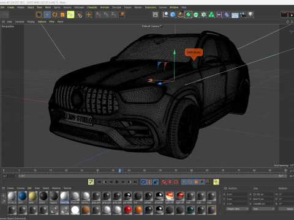
Task: Add a Cube primitive object
Action: click(x=173, y=15)
